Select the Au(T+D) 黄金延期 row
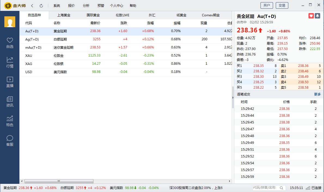Image resolution: width=324 pixels, height=192 pixels. click(126, 31)
